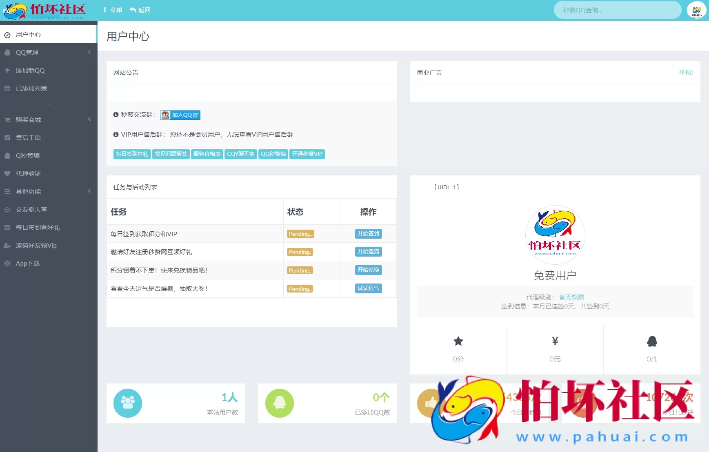This screenshot has width=709, height=452.
Task: Click the 已添加列表 grid icon
Action: (x=7, y=88)
